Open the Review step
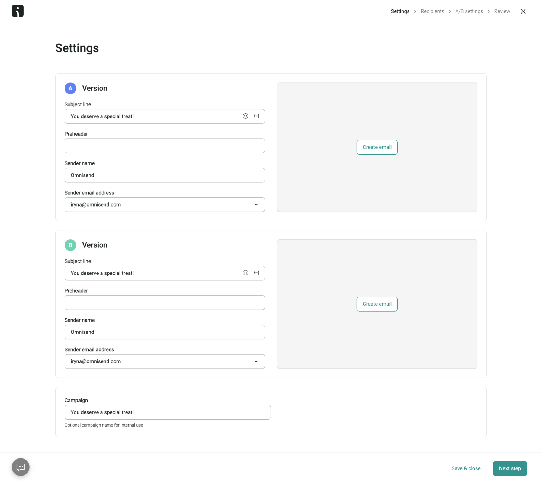 (x=502, y=11)
